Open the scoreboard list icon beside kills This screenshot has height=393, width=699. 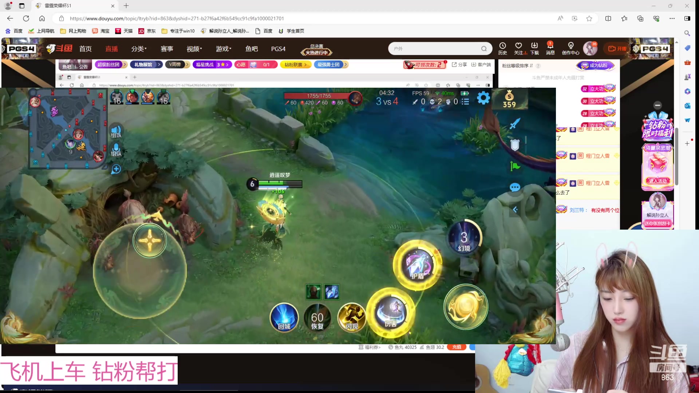click(465, 102)
